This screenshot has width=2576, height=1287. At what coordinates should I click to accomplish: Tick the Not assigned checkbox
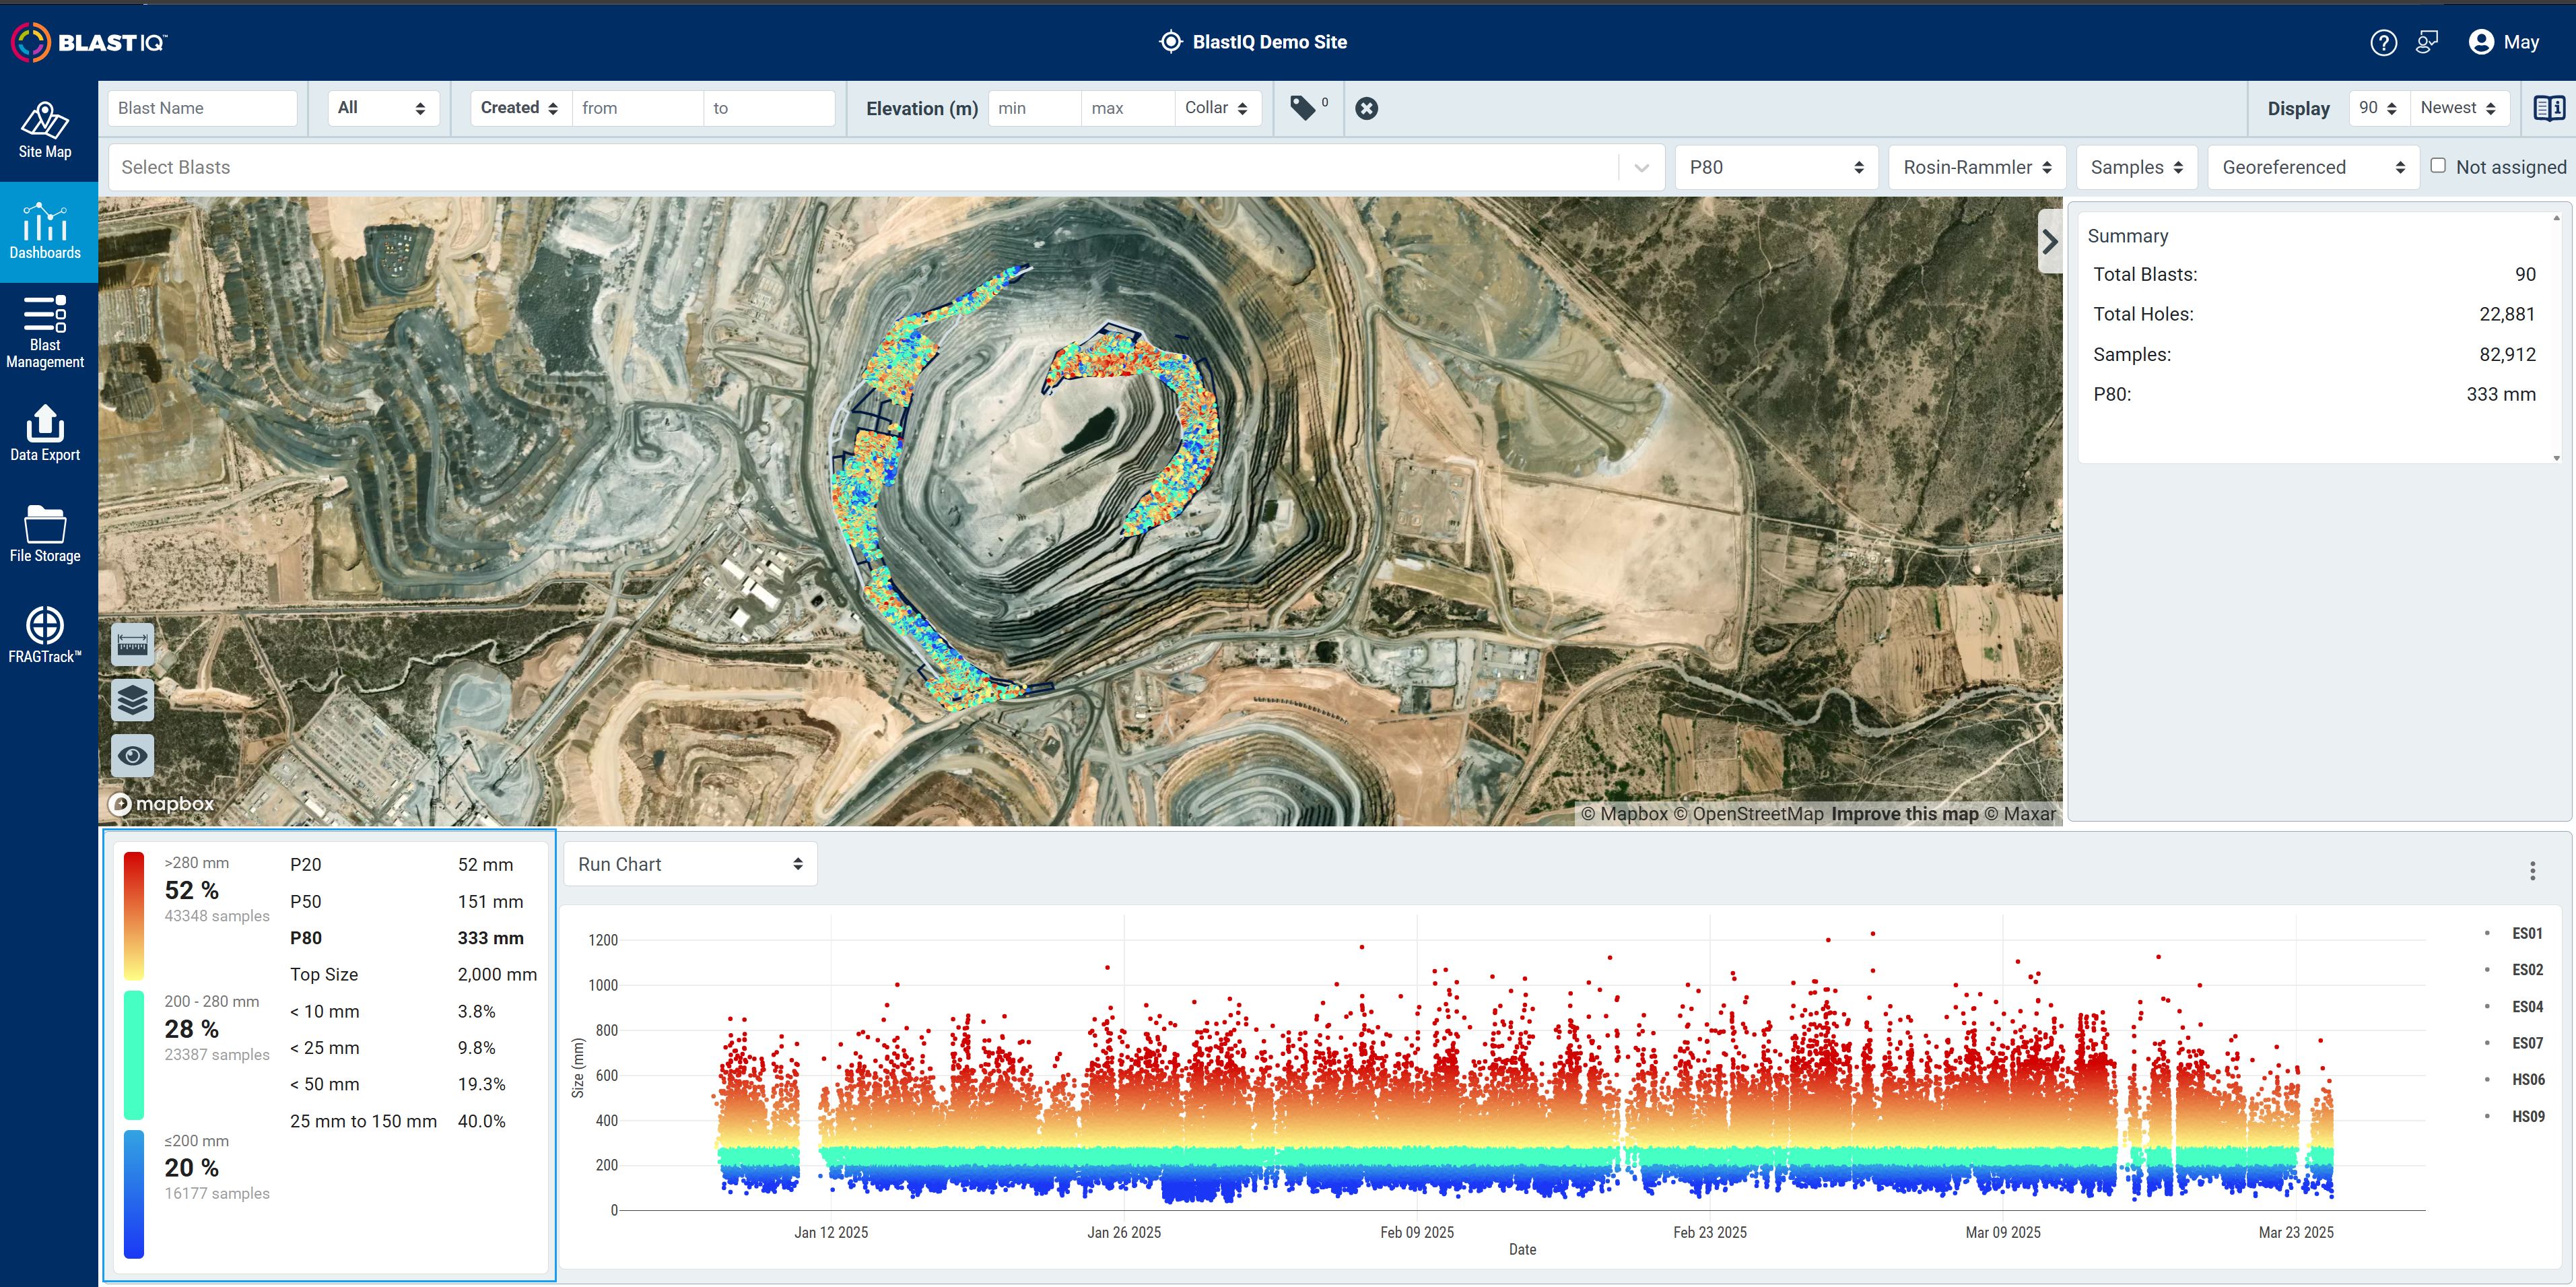pyautogui.click(x=2438, y=166)
